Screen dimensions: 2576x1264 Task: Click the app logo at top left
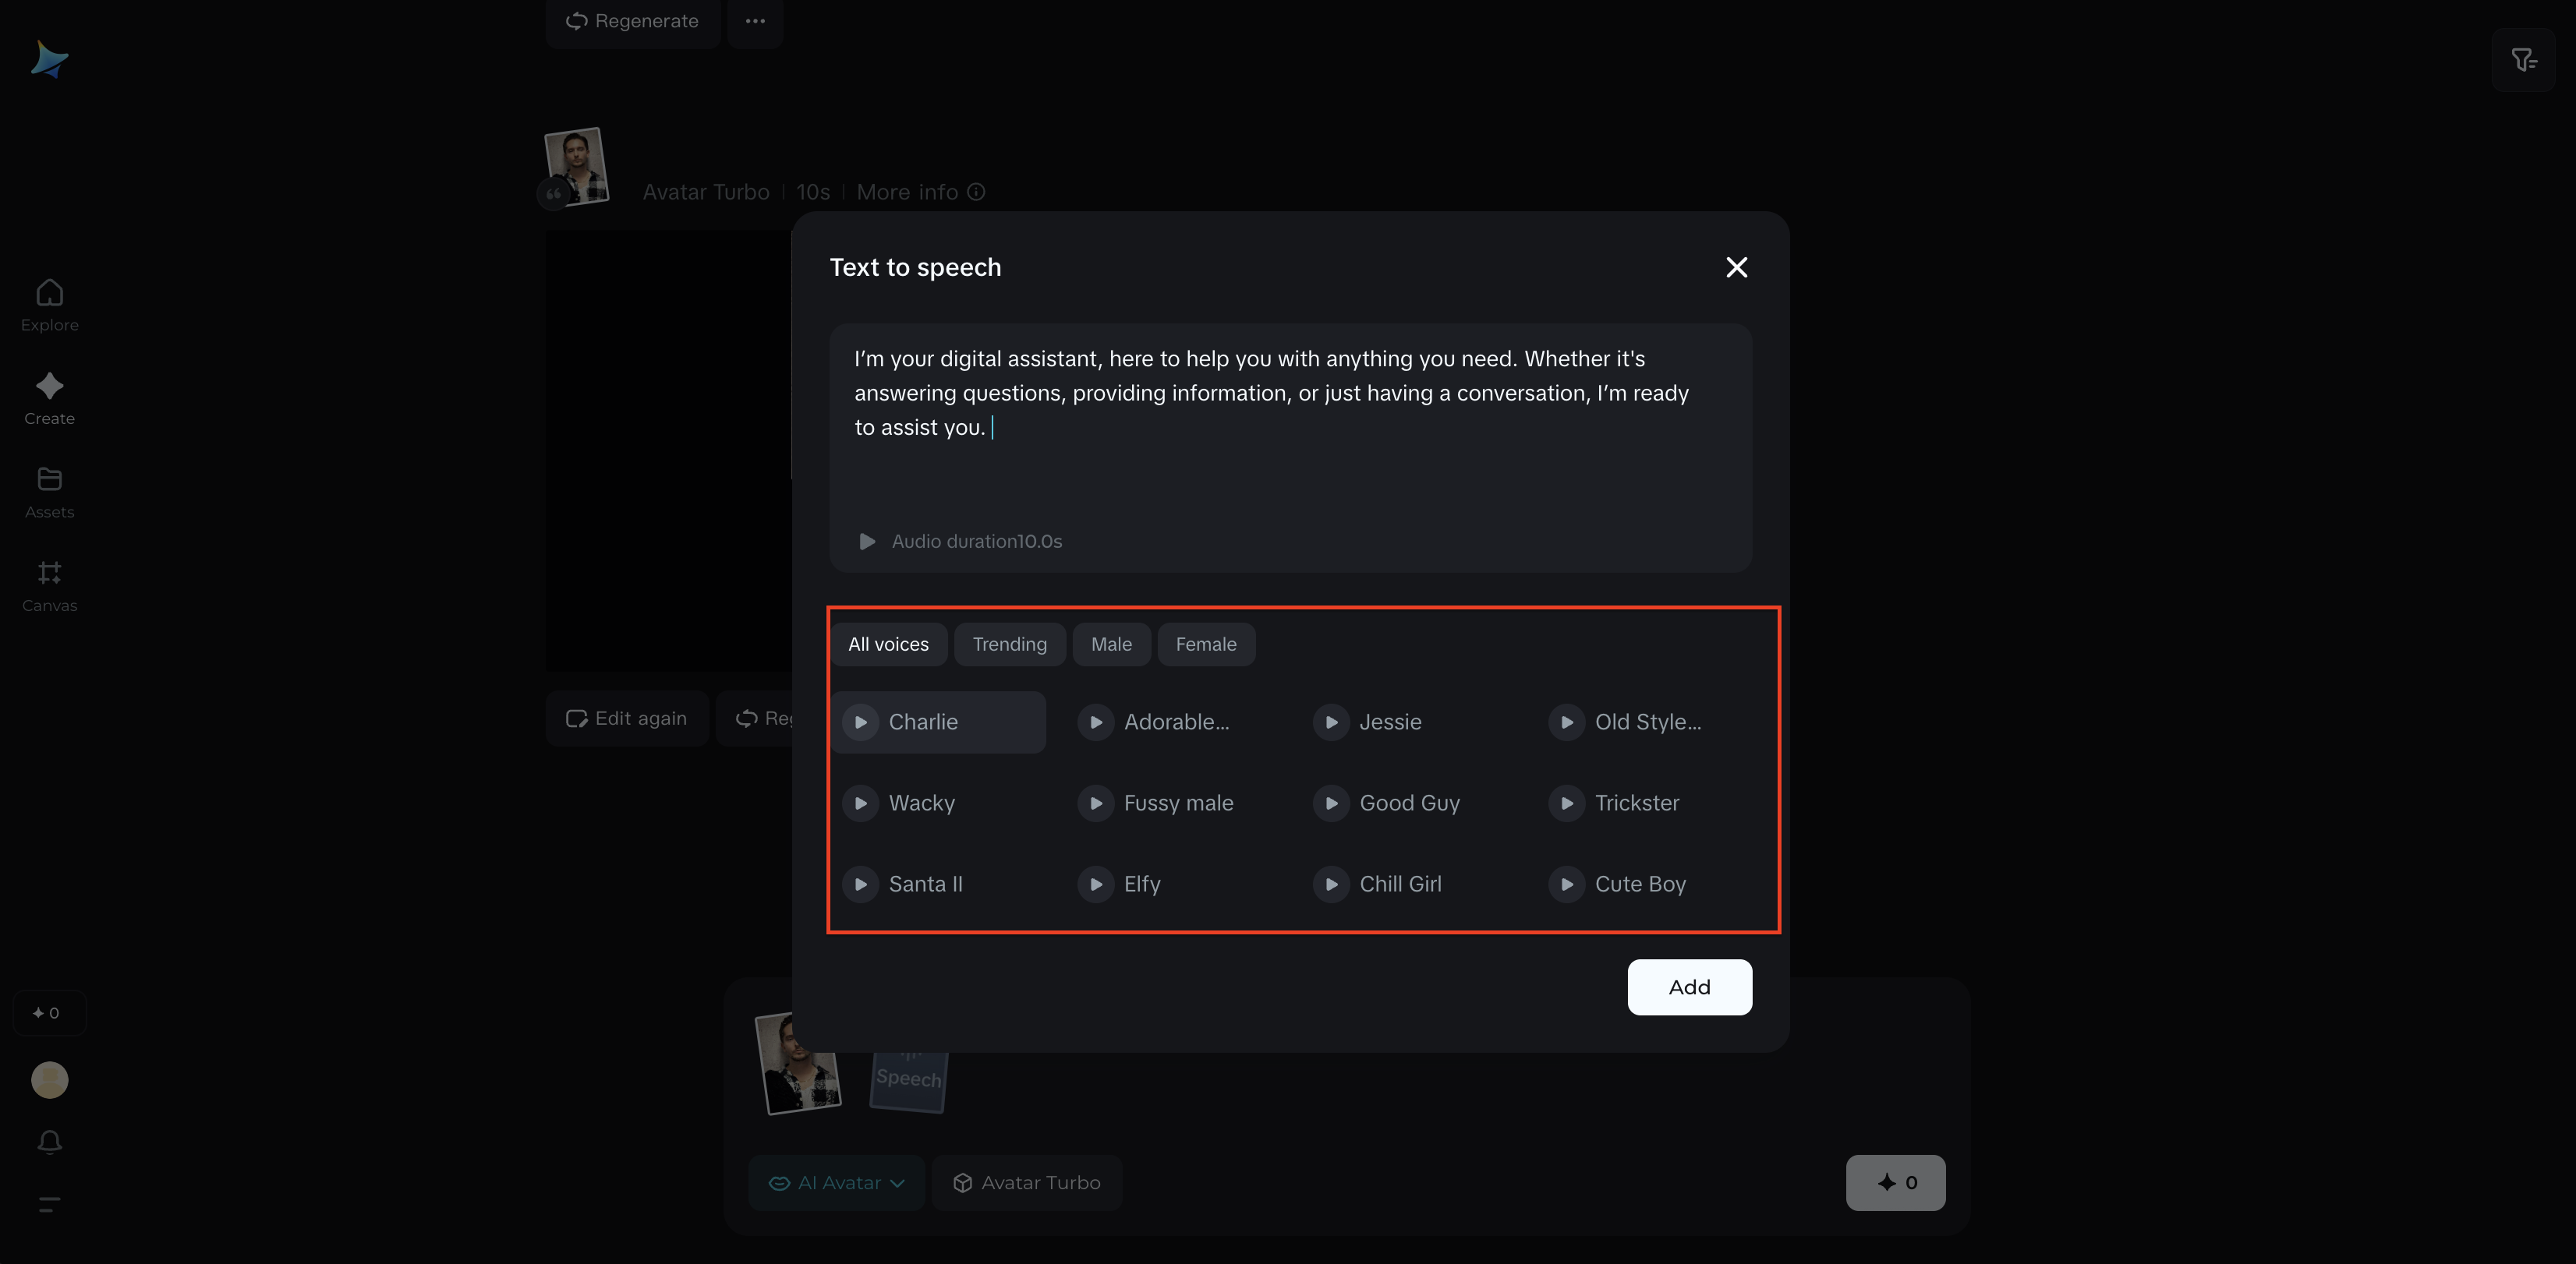pyautogui.click(x=49, y=59)
